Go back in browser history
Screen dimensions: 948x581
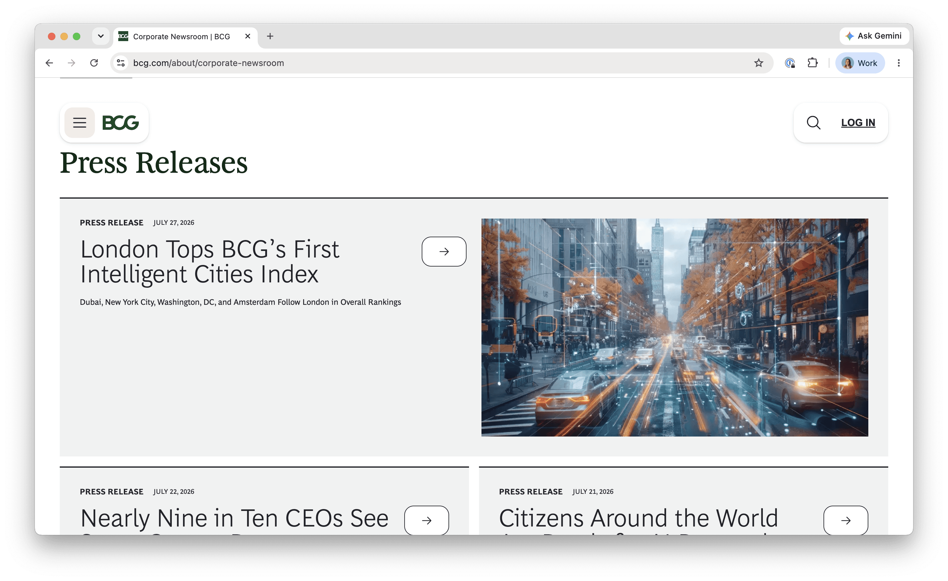pos(49,63)
